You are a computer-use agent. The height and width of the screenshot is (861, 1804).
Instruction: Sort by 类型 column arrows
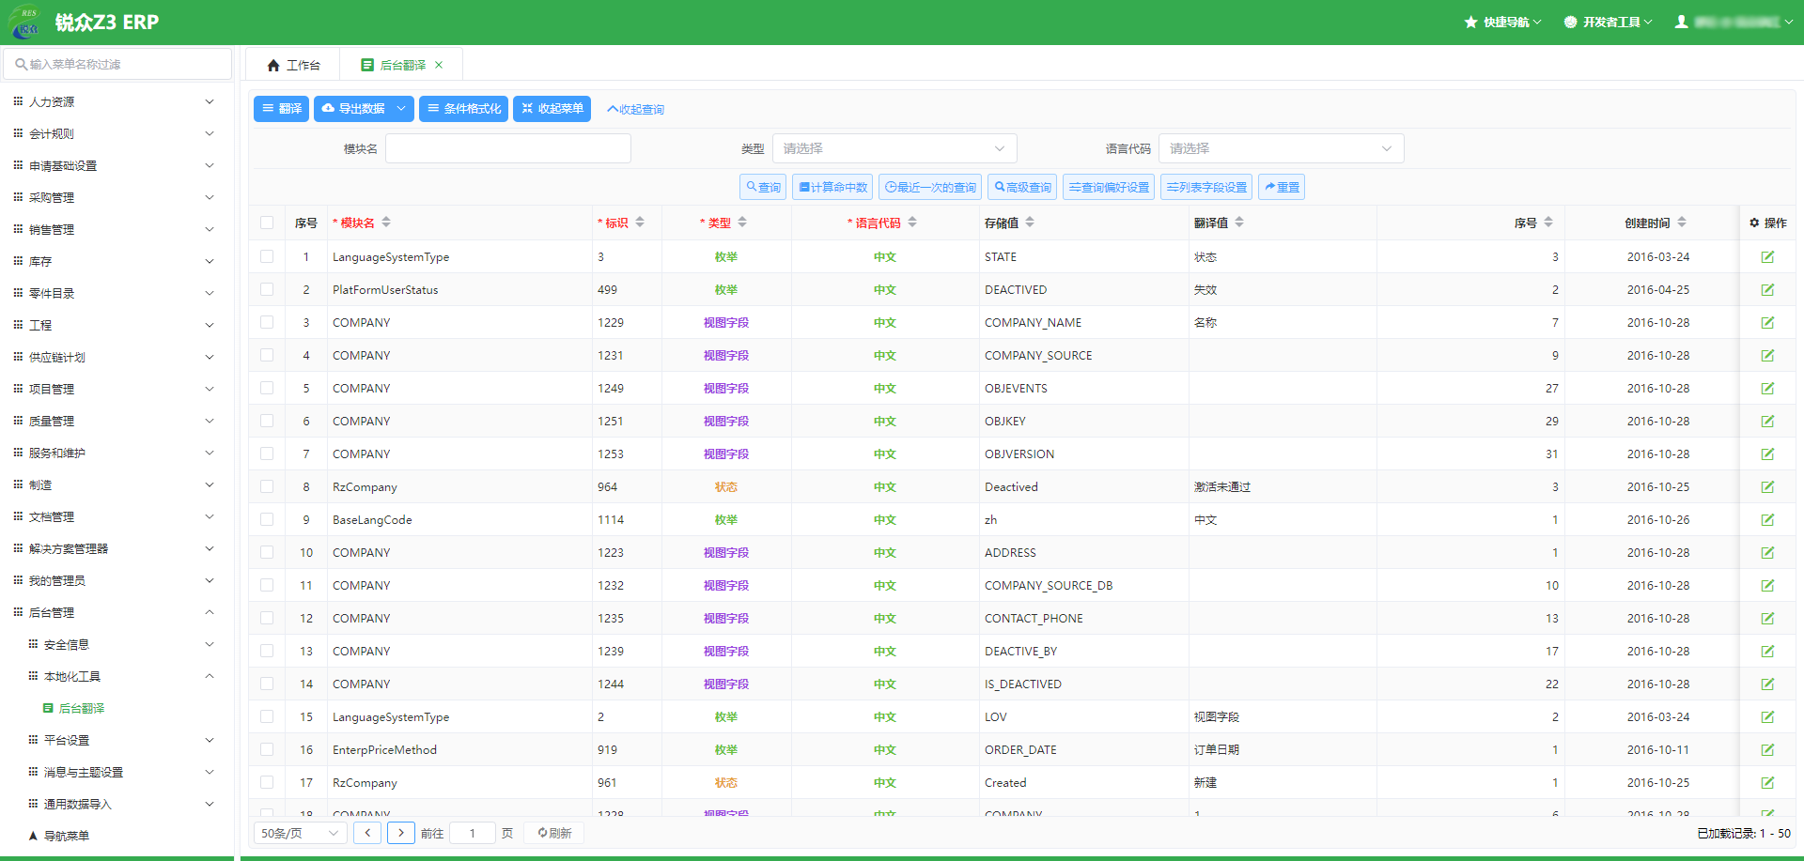click(742, 223)
